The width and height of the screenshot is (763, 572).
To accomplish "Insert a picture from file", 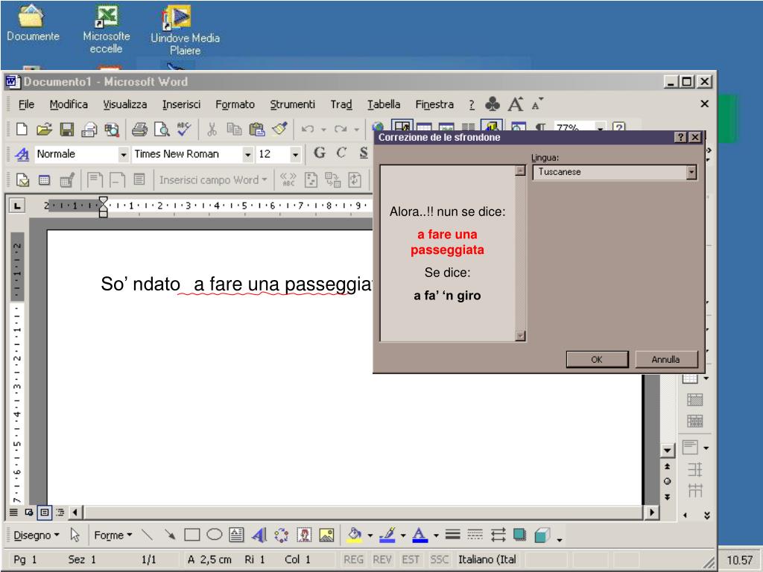I will (326, 535).
